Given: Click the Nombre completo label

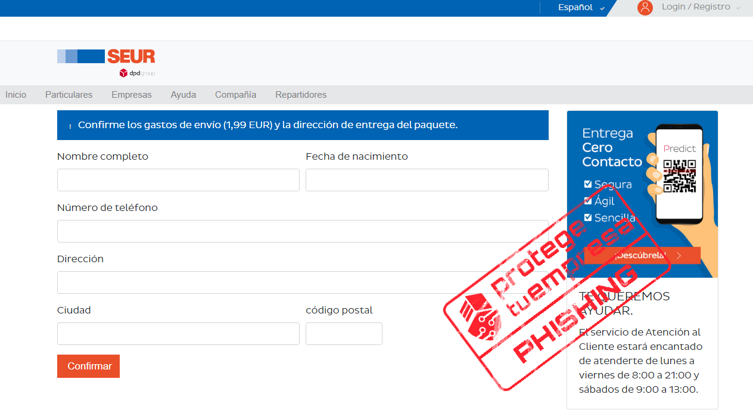Looking at the screenshot, I should (x=102, y=157).
